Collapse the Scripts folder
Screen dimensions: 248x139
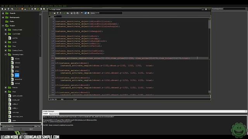3,25
